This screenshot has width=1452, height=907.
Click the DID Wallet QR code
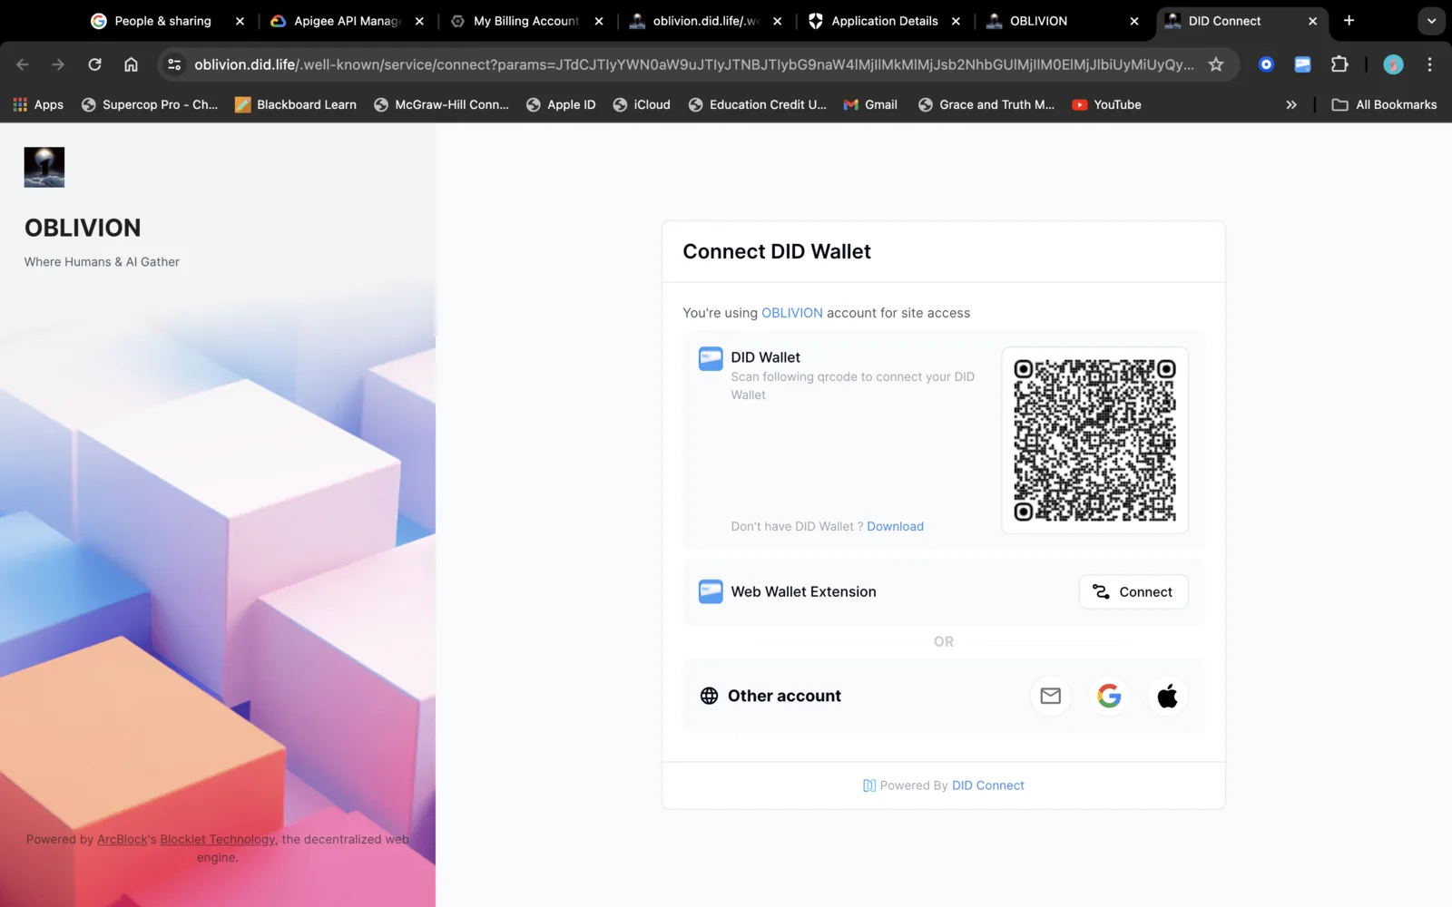1094,440
